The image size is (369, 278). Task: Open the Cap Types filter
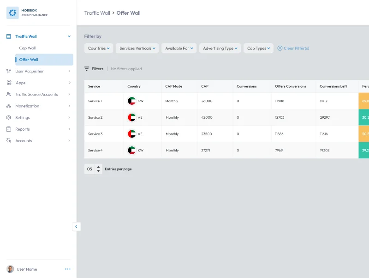258,48
